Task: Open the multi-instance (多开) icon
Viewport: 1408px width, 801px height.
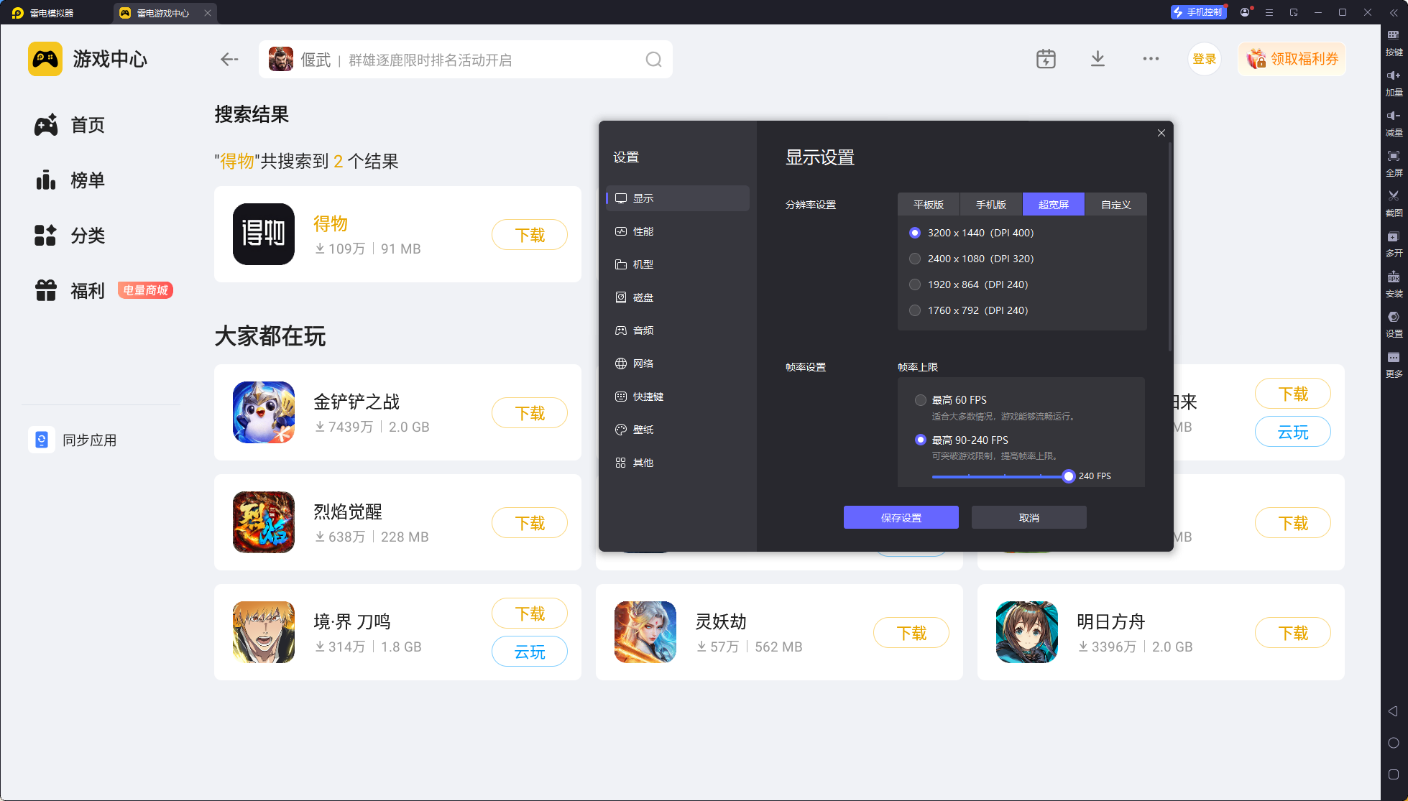Action: pyautogui.click(x=1393, y=237)
